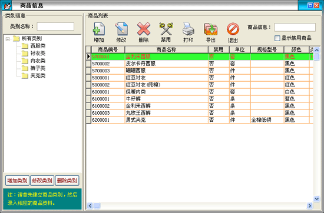This screenshot has width=324, height=213.
Task: Click the 删除 red X delete icon
Action: (143, 29)
